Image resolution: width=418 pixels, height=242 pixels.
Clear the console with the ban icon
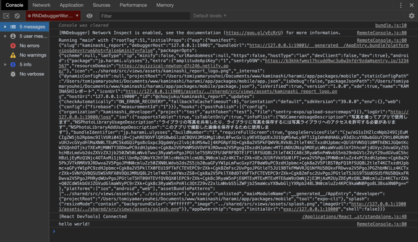pos(17,16)
